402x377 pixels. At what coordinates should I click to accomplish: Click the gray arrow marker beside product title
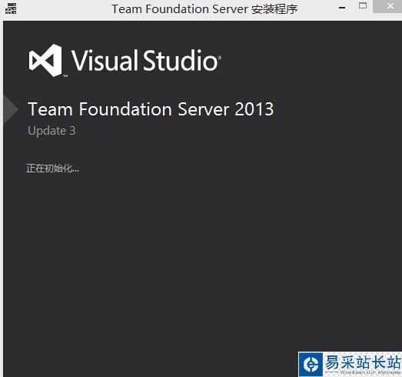click(x=11, y=109)
